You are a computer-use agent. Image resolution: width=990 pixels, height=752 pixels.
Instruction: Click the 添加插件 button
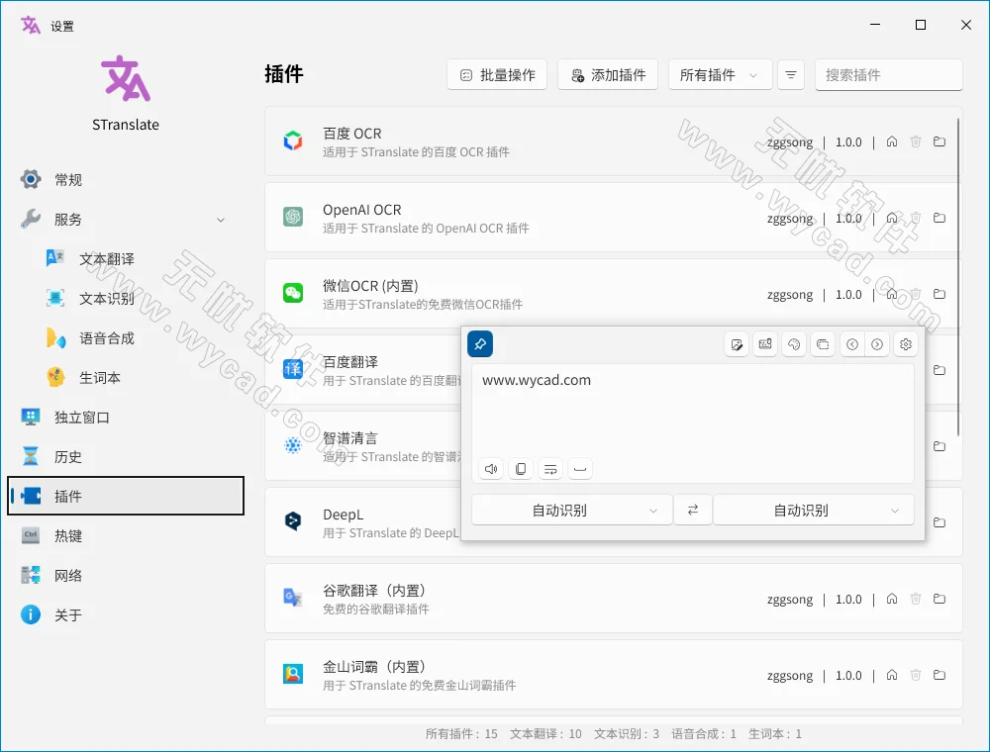tap(608, 74)
